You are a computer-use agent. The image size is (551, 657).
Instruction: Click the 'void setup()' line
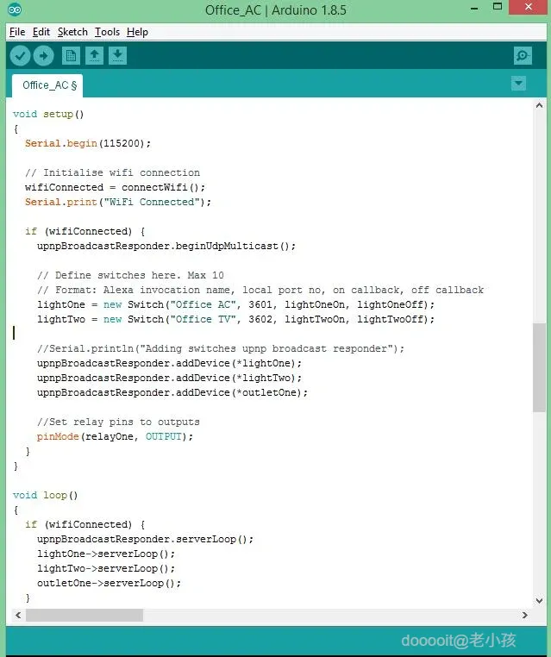(48, 114)
